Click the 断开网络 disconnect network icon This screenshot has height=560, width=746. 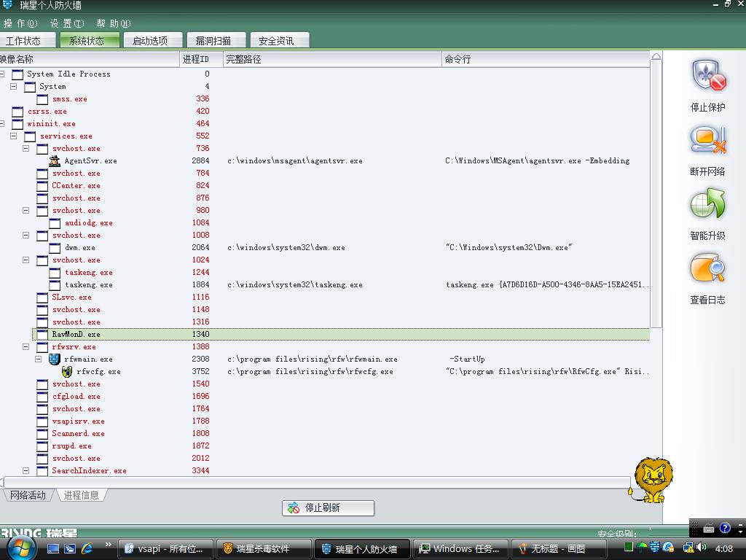[708, 140]
